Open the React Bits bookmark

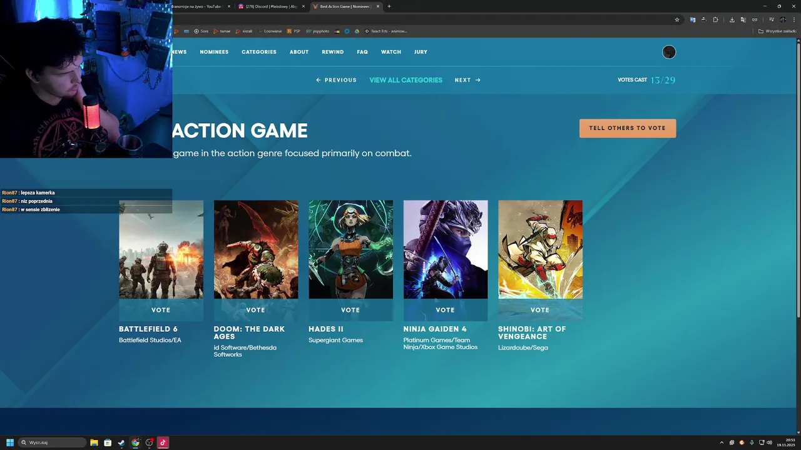pos(385,31)
